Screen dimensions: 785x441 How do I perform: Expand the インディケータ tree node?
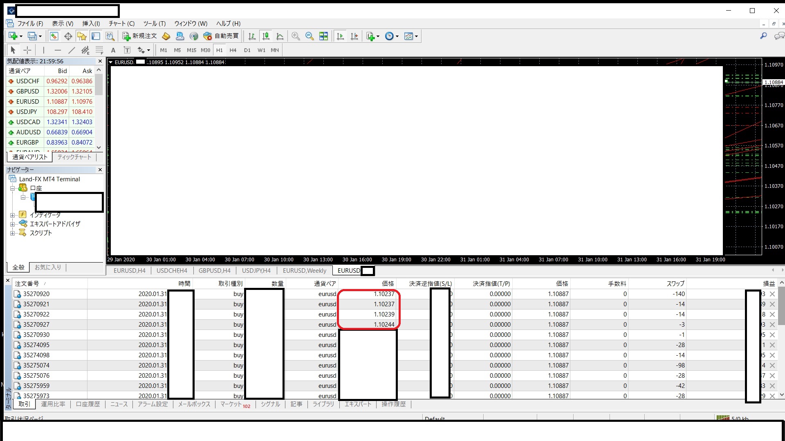(13, 215)
